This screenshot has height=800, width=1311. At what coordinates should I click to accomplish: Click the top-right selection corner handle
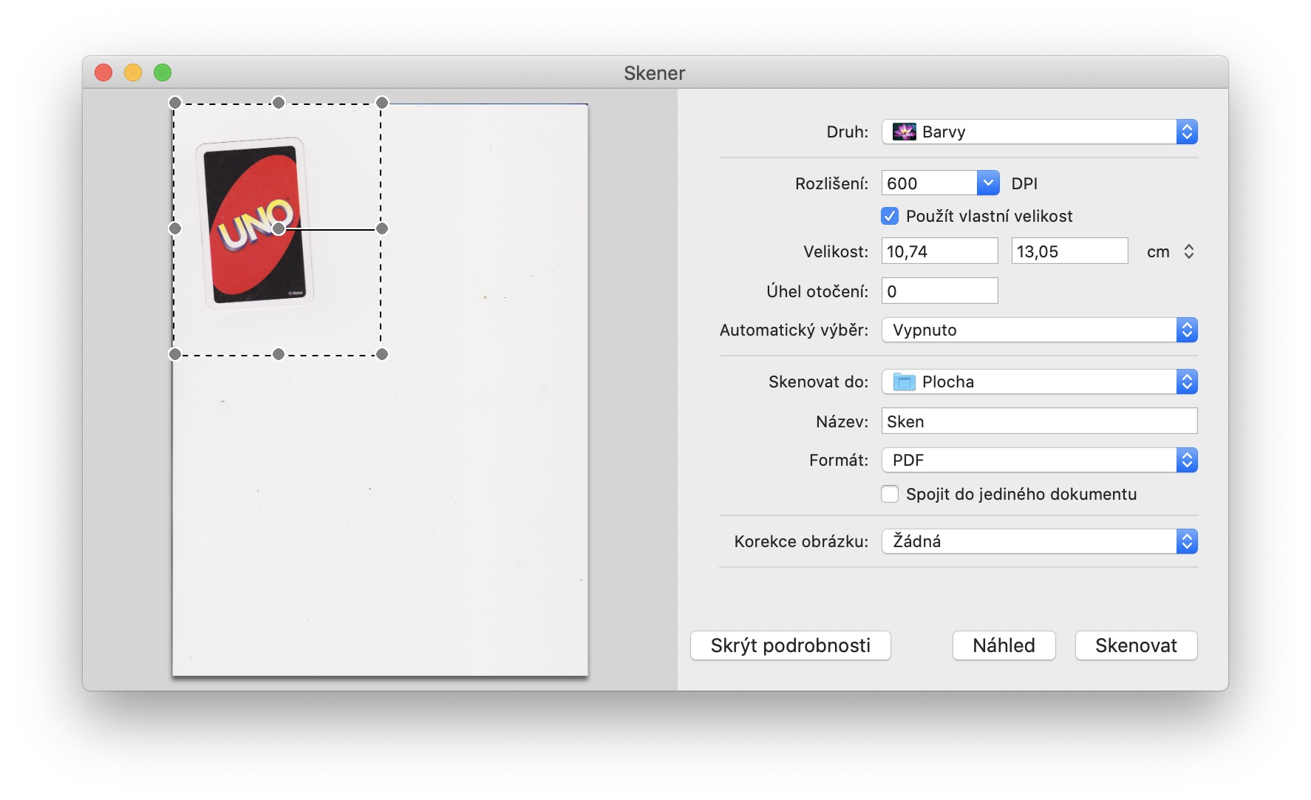[x=382, y=103]
